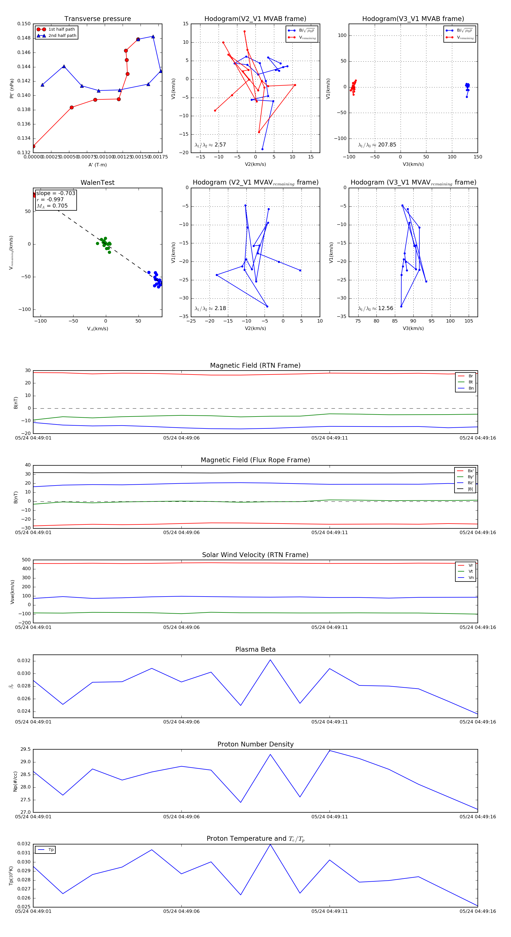Select the 'Bt' legend entry
Viewport: 511px width, 937px height.
(466, 382)
